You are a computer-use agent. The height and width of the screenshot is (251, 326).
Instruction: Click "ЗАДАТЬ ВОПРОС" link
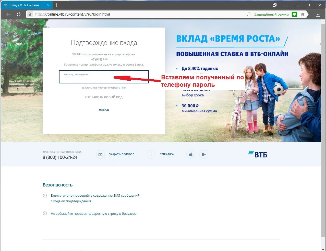[122, 154]
